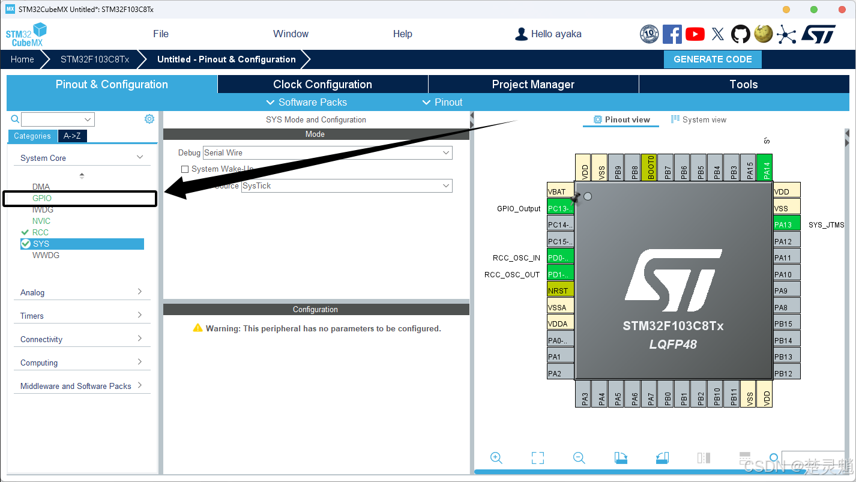Click the pinout view horizontal scrollbar
The image size is (856, 482).
pos(642,472)
